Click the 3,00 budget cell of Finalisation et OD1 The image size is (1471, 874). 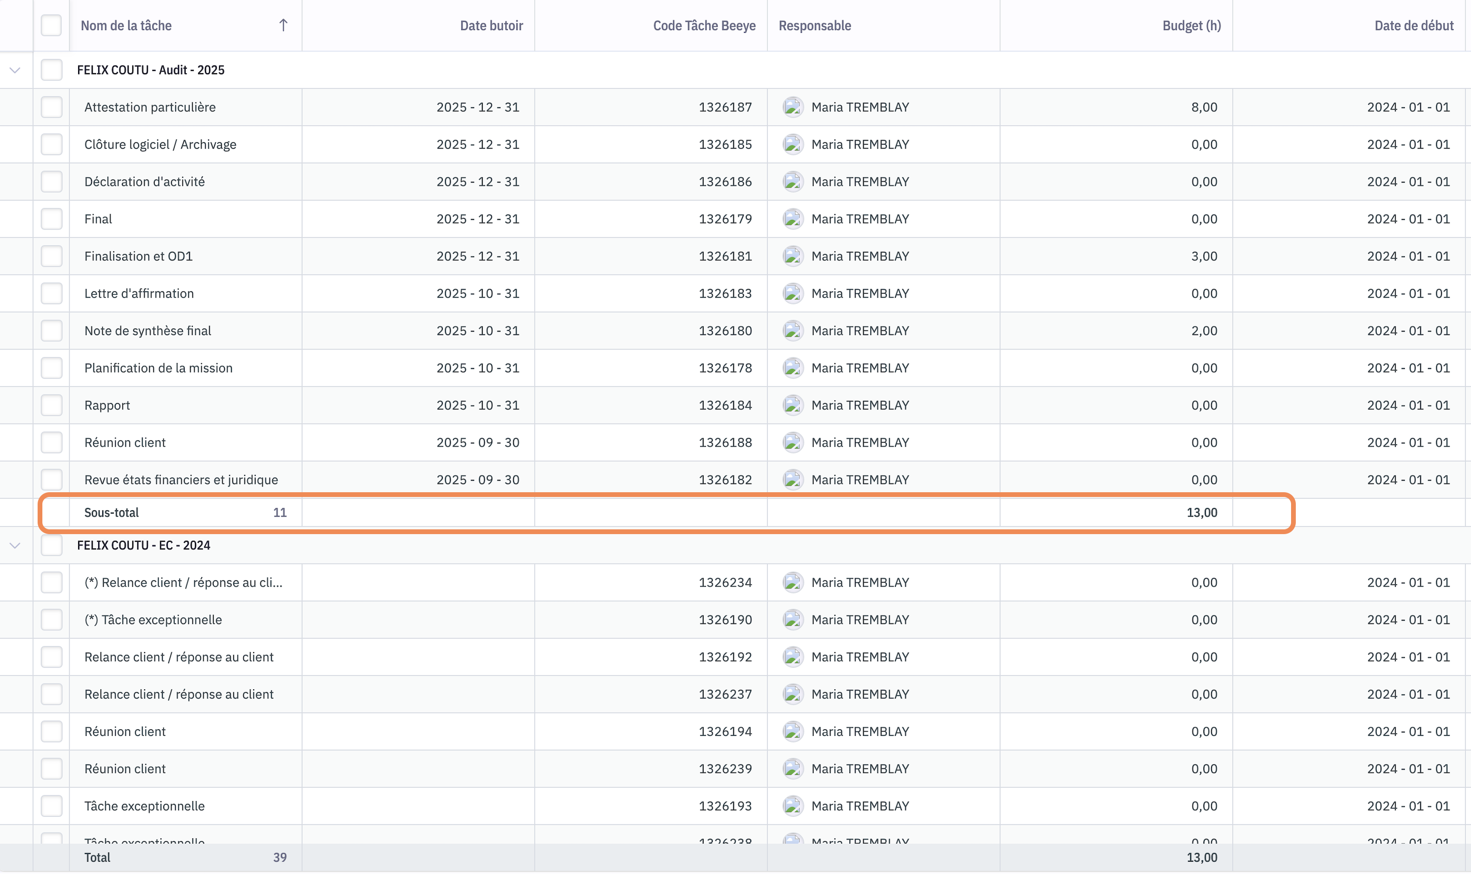[1203, 256]
